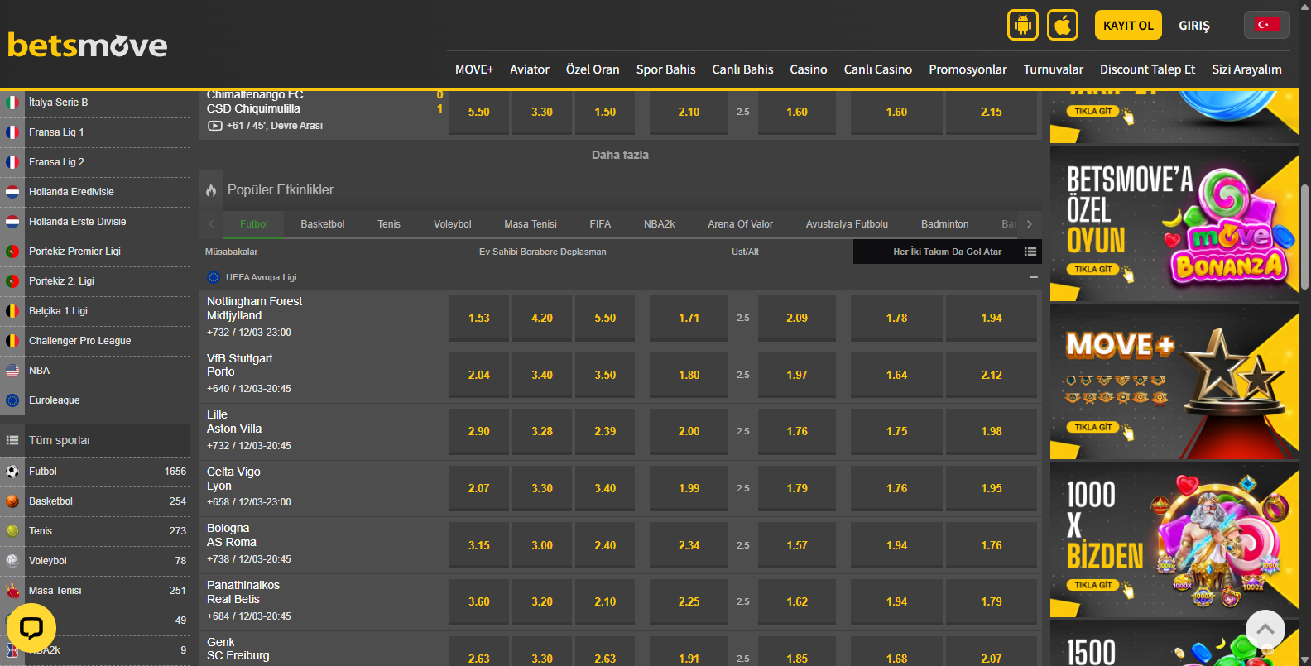The width and height of the screenshot is (1311, 666).
Task: Click the flame icon beside Popüler Etkinlikler
Action: point(211,190)
